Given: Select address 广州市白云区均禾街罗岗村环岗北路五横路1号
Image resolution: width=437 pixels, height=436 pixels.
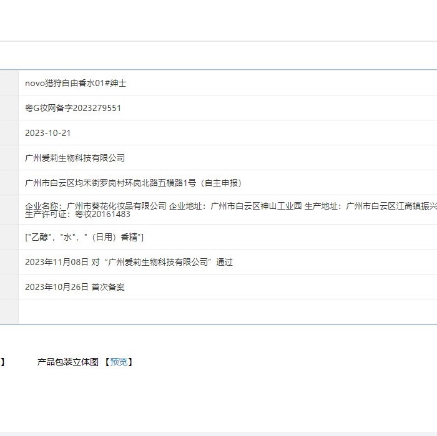Looking at the screenshot, I should [x=110, y=183].
